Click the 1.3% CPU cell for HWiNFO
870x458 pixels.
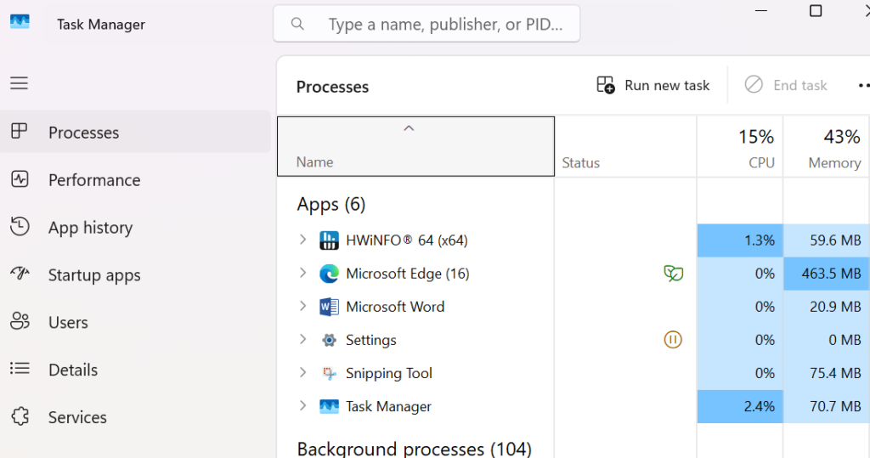(x=740, y=240)
